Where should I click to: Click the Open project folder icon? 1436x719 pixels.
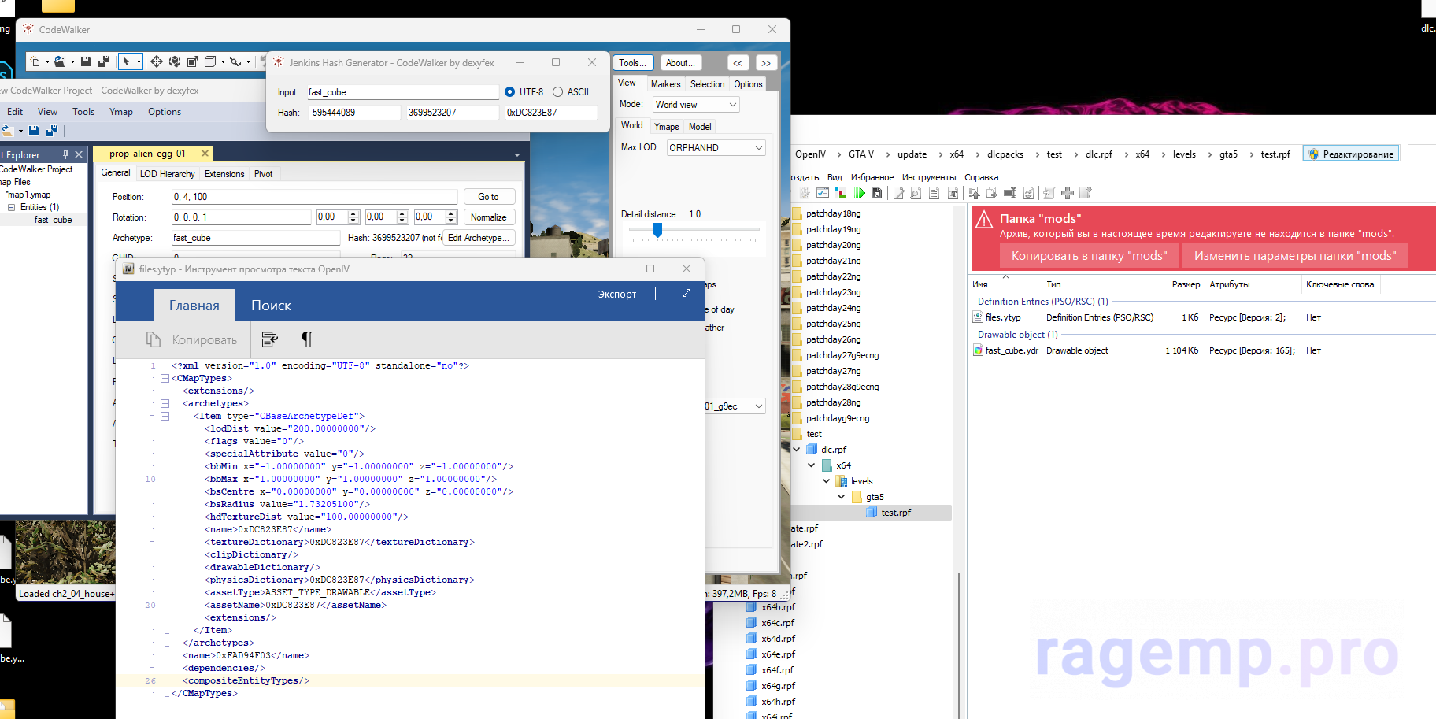point(8,131)
